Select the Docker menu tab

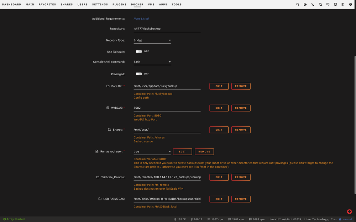pyautogui.click(x=137, y=5)
